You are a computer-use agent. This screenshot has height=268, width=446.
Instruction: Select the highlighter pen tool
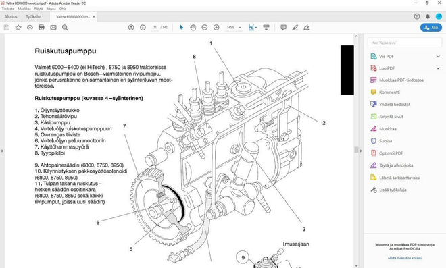295,28
